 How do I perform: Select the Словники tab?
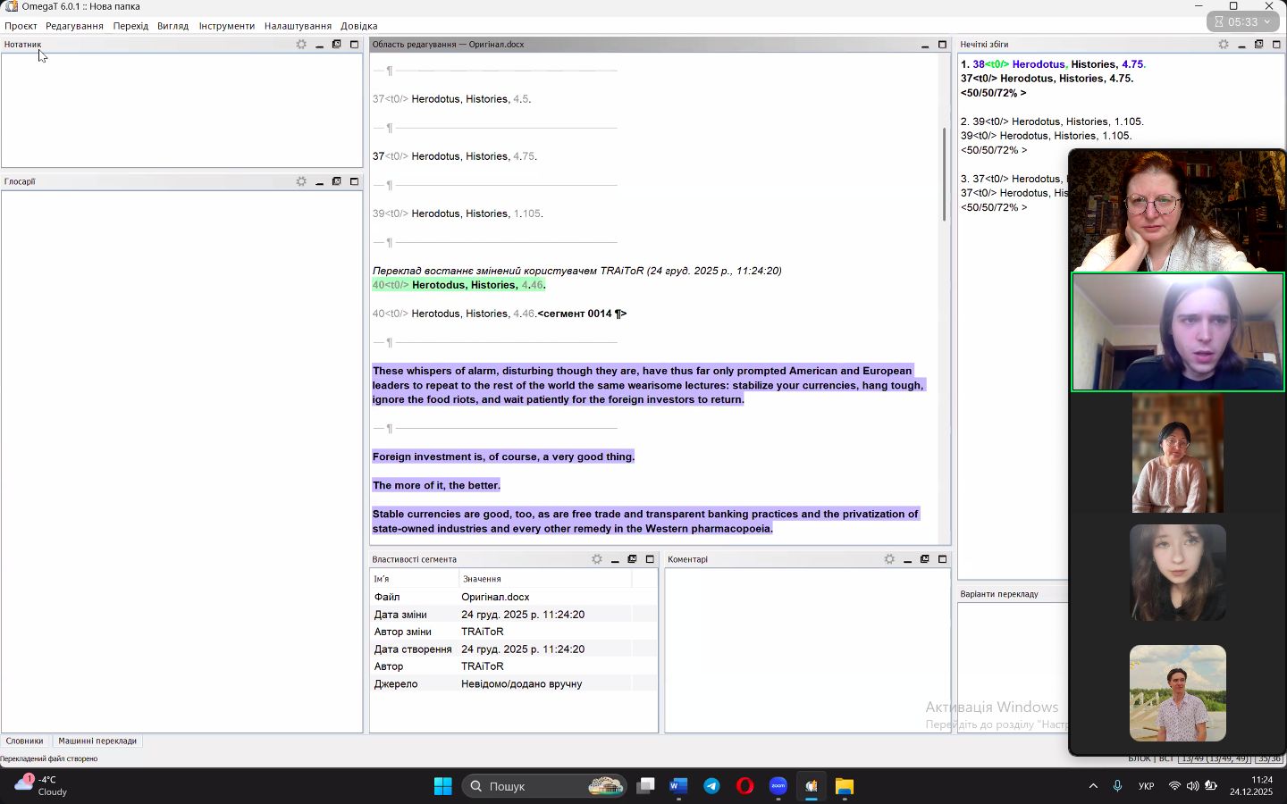(24, 741)
